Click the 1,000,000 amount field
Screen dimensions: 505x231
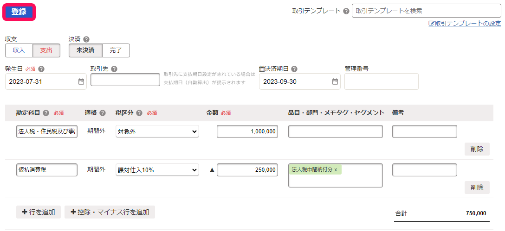point(247,131)
